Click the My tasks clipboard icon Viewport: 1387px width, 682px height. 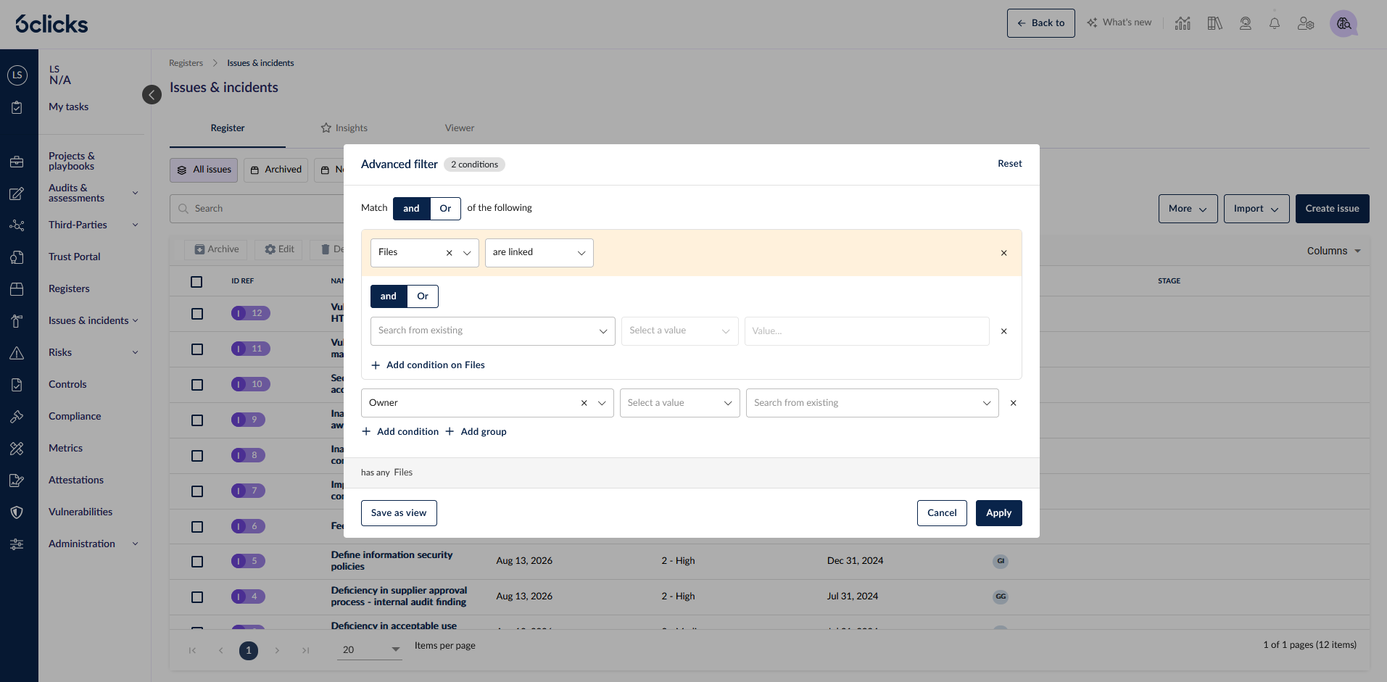click(17, 107)
